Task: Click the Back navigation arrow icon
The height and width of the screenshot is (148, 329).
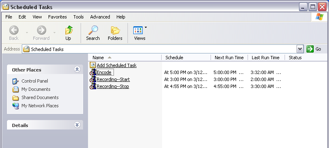Action: click(x=14, y=30)
